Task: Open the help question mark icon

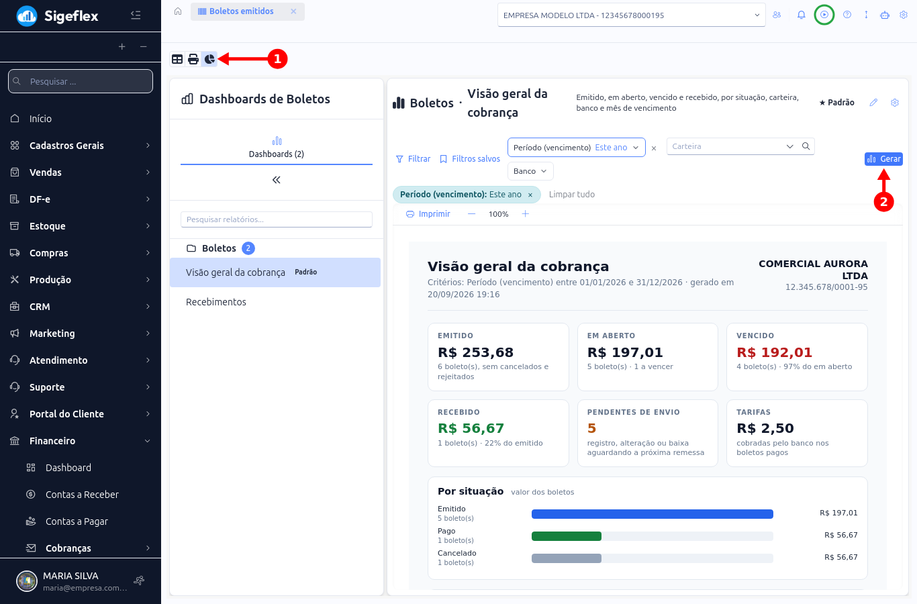Action: (847, 15)
